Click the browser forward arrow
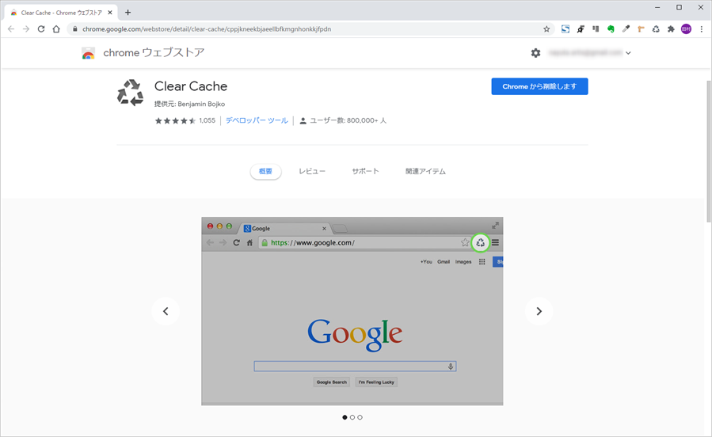712x437 pixels. [x=26, y=29]
